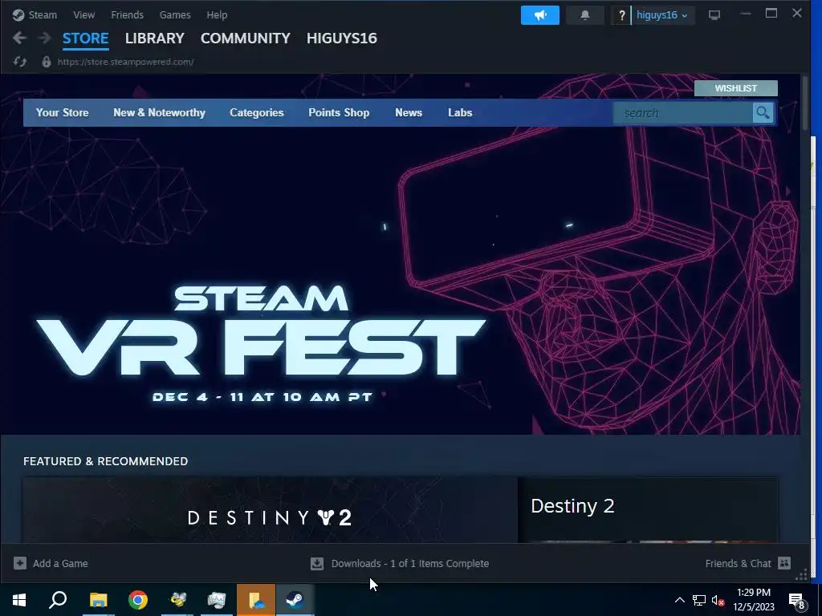Expand the Categories menu
The image size is (822, 616).
256,112
